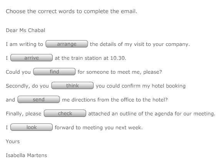
Task: Click 'the details of my visit' text
Action: 115,44
